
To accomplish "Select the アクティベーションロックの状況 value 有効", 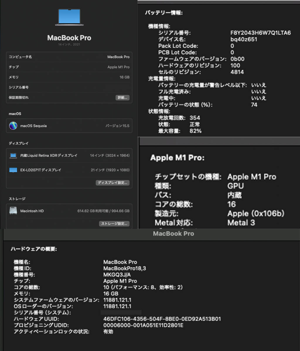I will (x=108, y=332).
